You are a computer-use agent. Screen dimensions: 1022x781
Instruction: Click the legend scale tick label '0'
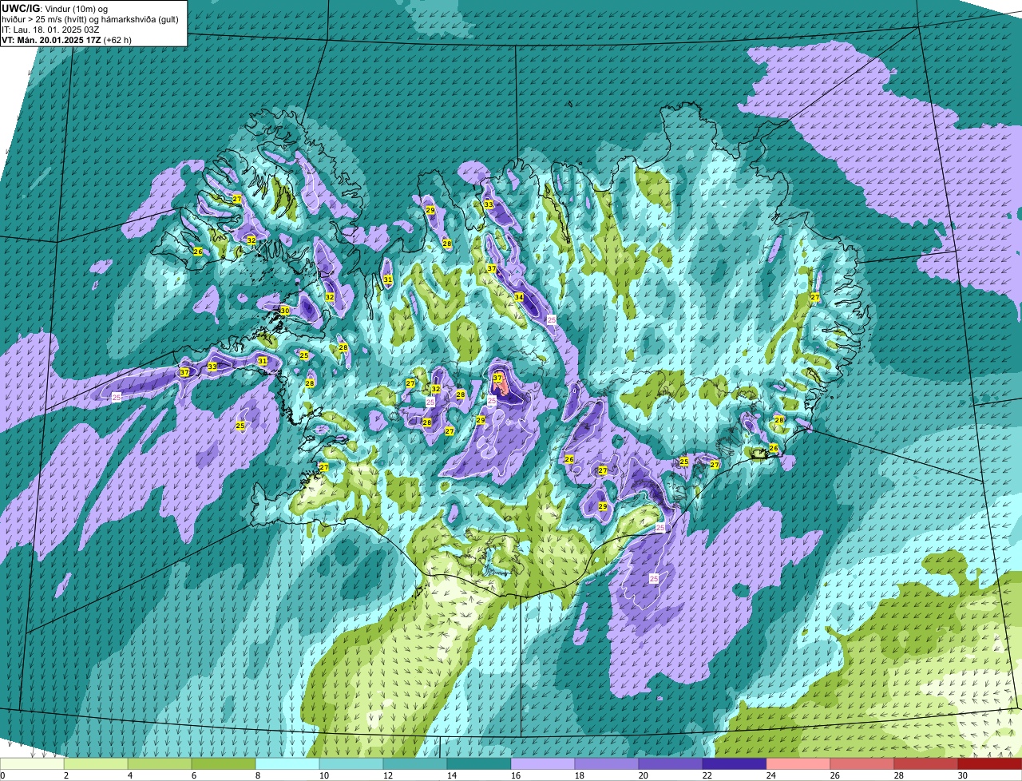pos(2,775)
